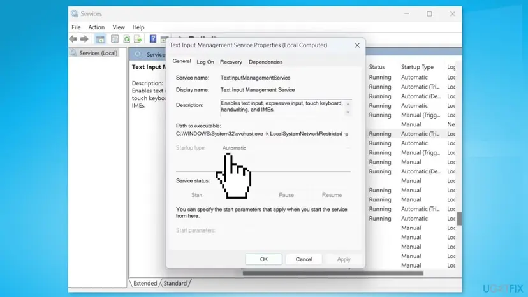Click the Description text box in the dialog
The width and height of the screenshot is (528, 297).
(x=286, y=108)
